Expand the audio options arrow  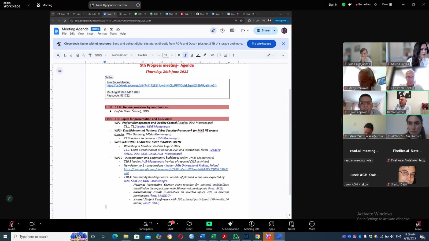pyautogui.click(x=19, y=224)
